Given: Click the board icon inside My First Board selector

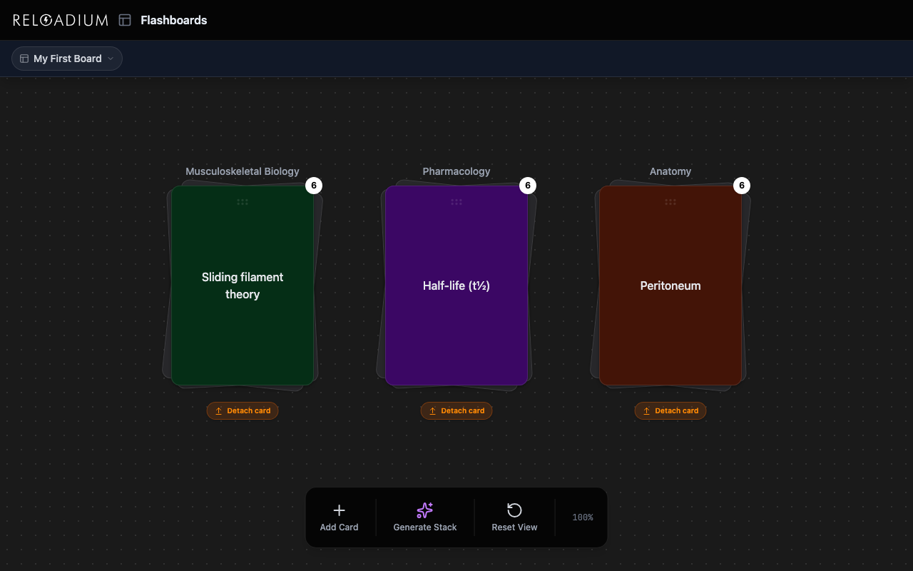Looking at the screenshot, I should (23, 59).
